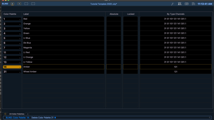Click the magnifier icon in command line
Screen dimensions: 214x120
(x=210, y=117)
